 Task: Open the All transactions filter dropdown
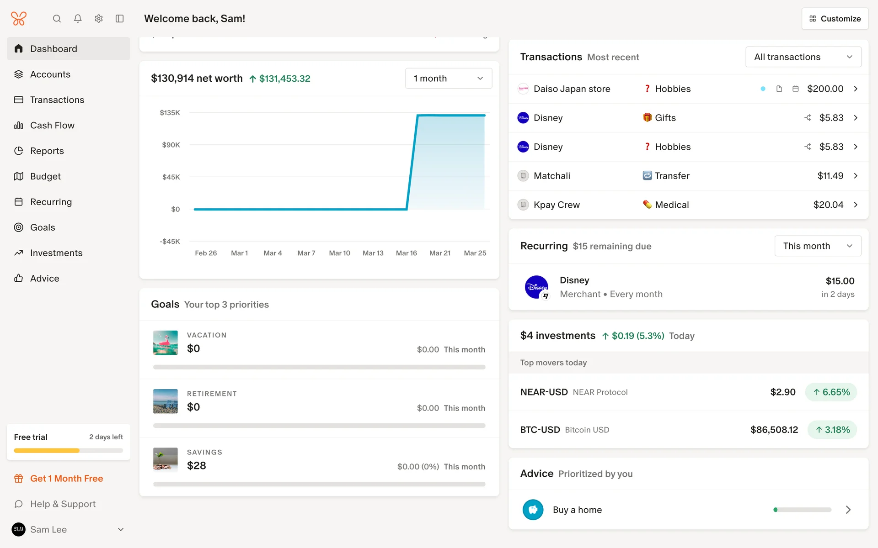click(803, 57)
